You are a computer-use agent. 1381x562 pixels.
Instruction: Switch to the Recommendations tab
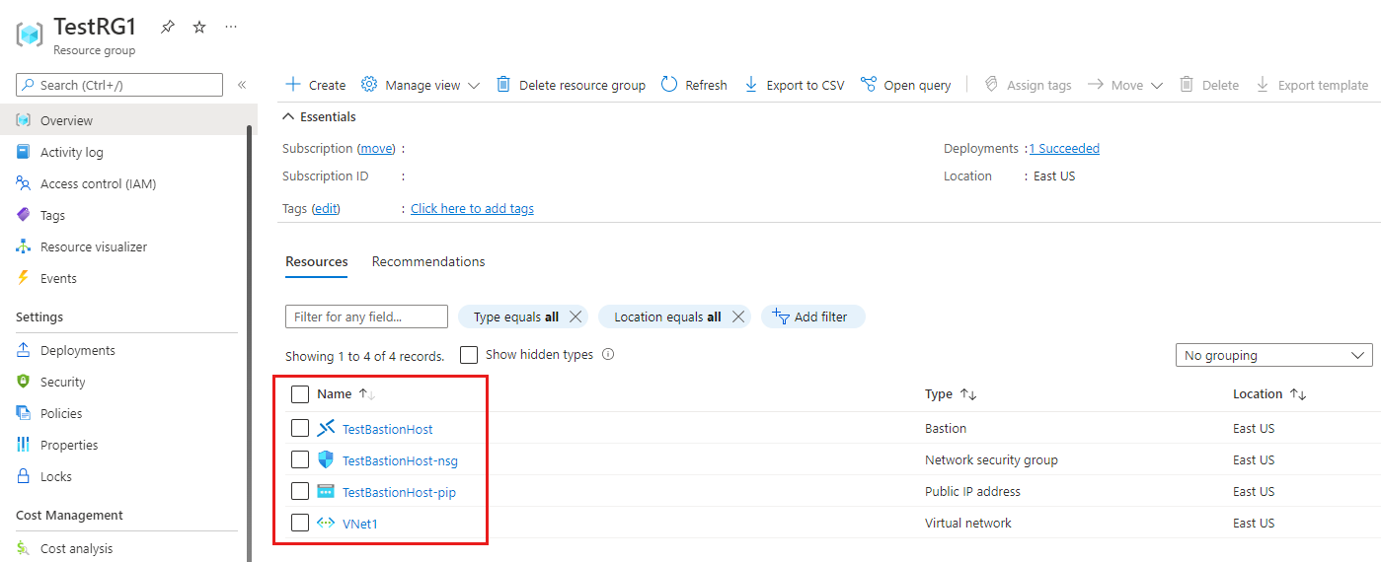pos(428,261)
